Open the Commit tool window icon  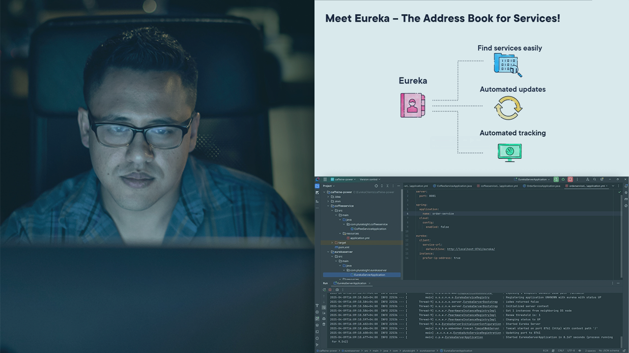click(317, 193)
